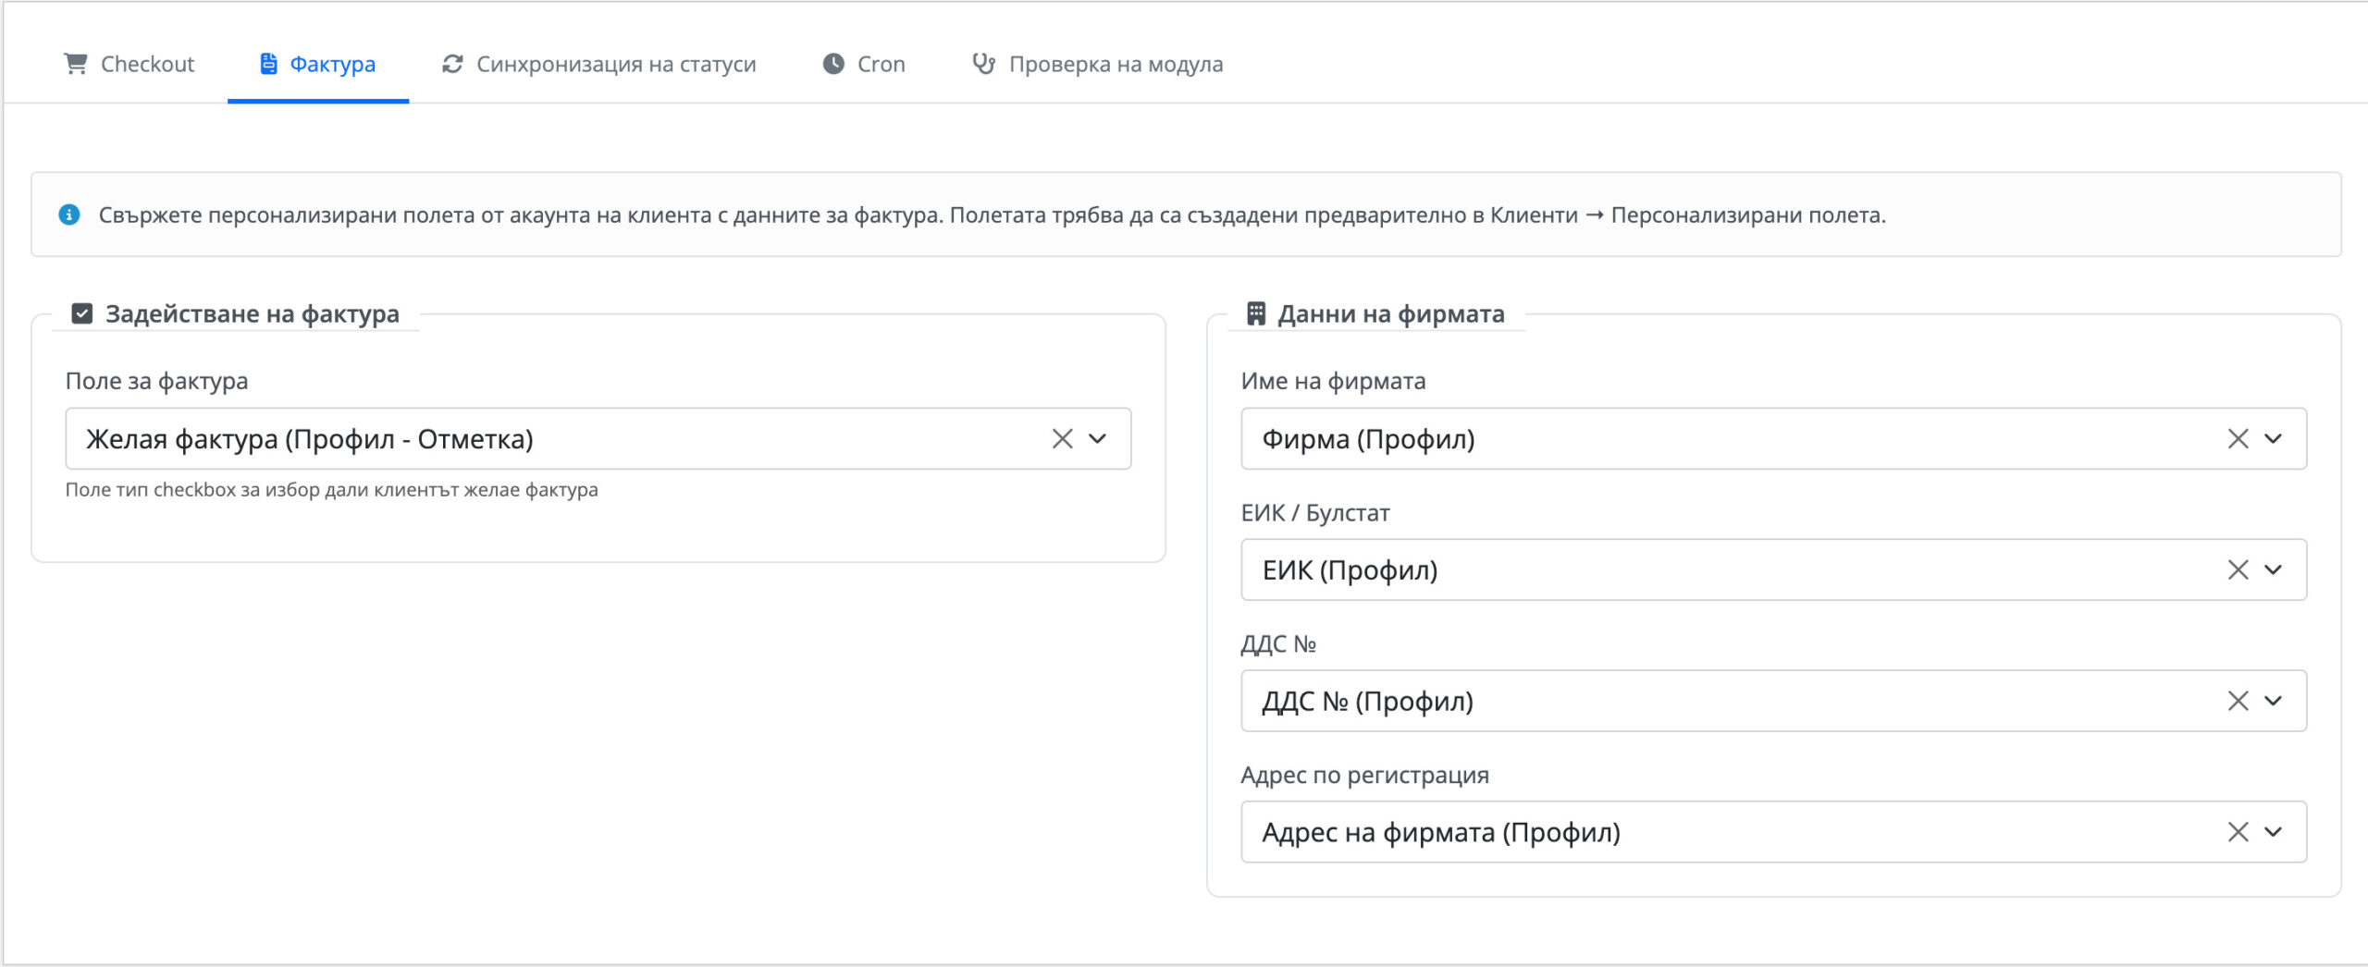2368x967 pixels.
Task: Expand the Поле за фактура dropdown arrow
Action: click(x=1098, y=438)
